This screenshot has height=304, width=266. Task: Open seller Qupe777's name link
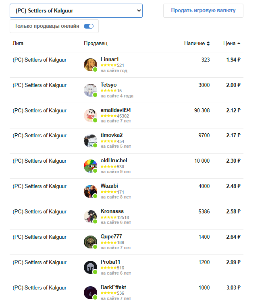pos(111,236)
